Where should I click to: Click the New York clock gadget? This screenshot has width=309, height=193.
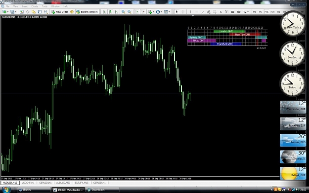pos(293,24)
